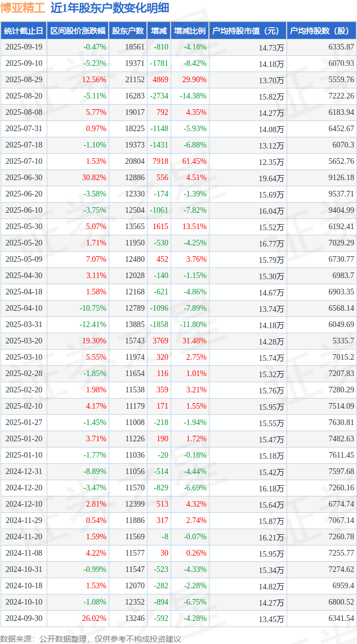Select the 3769 shareholder increase cell

tap(160, 341)
